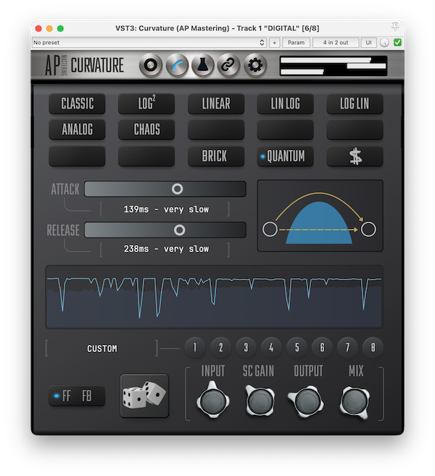Click the level meter display in header

point(333,66)
